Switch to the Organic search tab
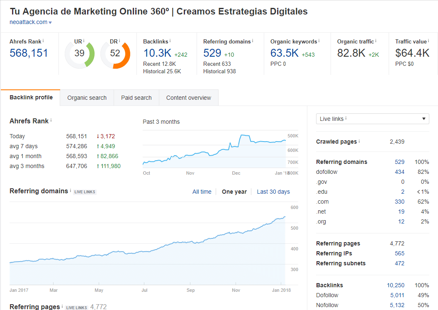 click(x=87, y=98)
